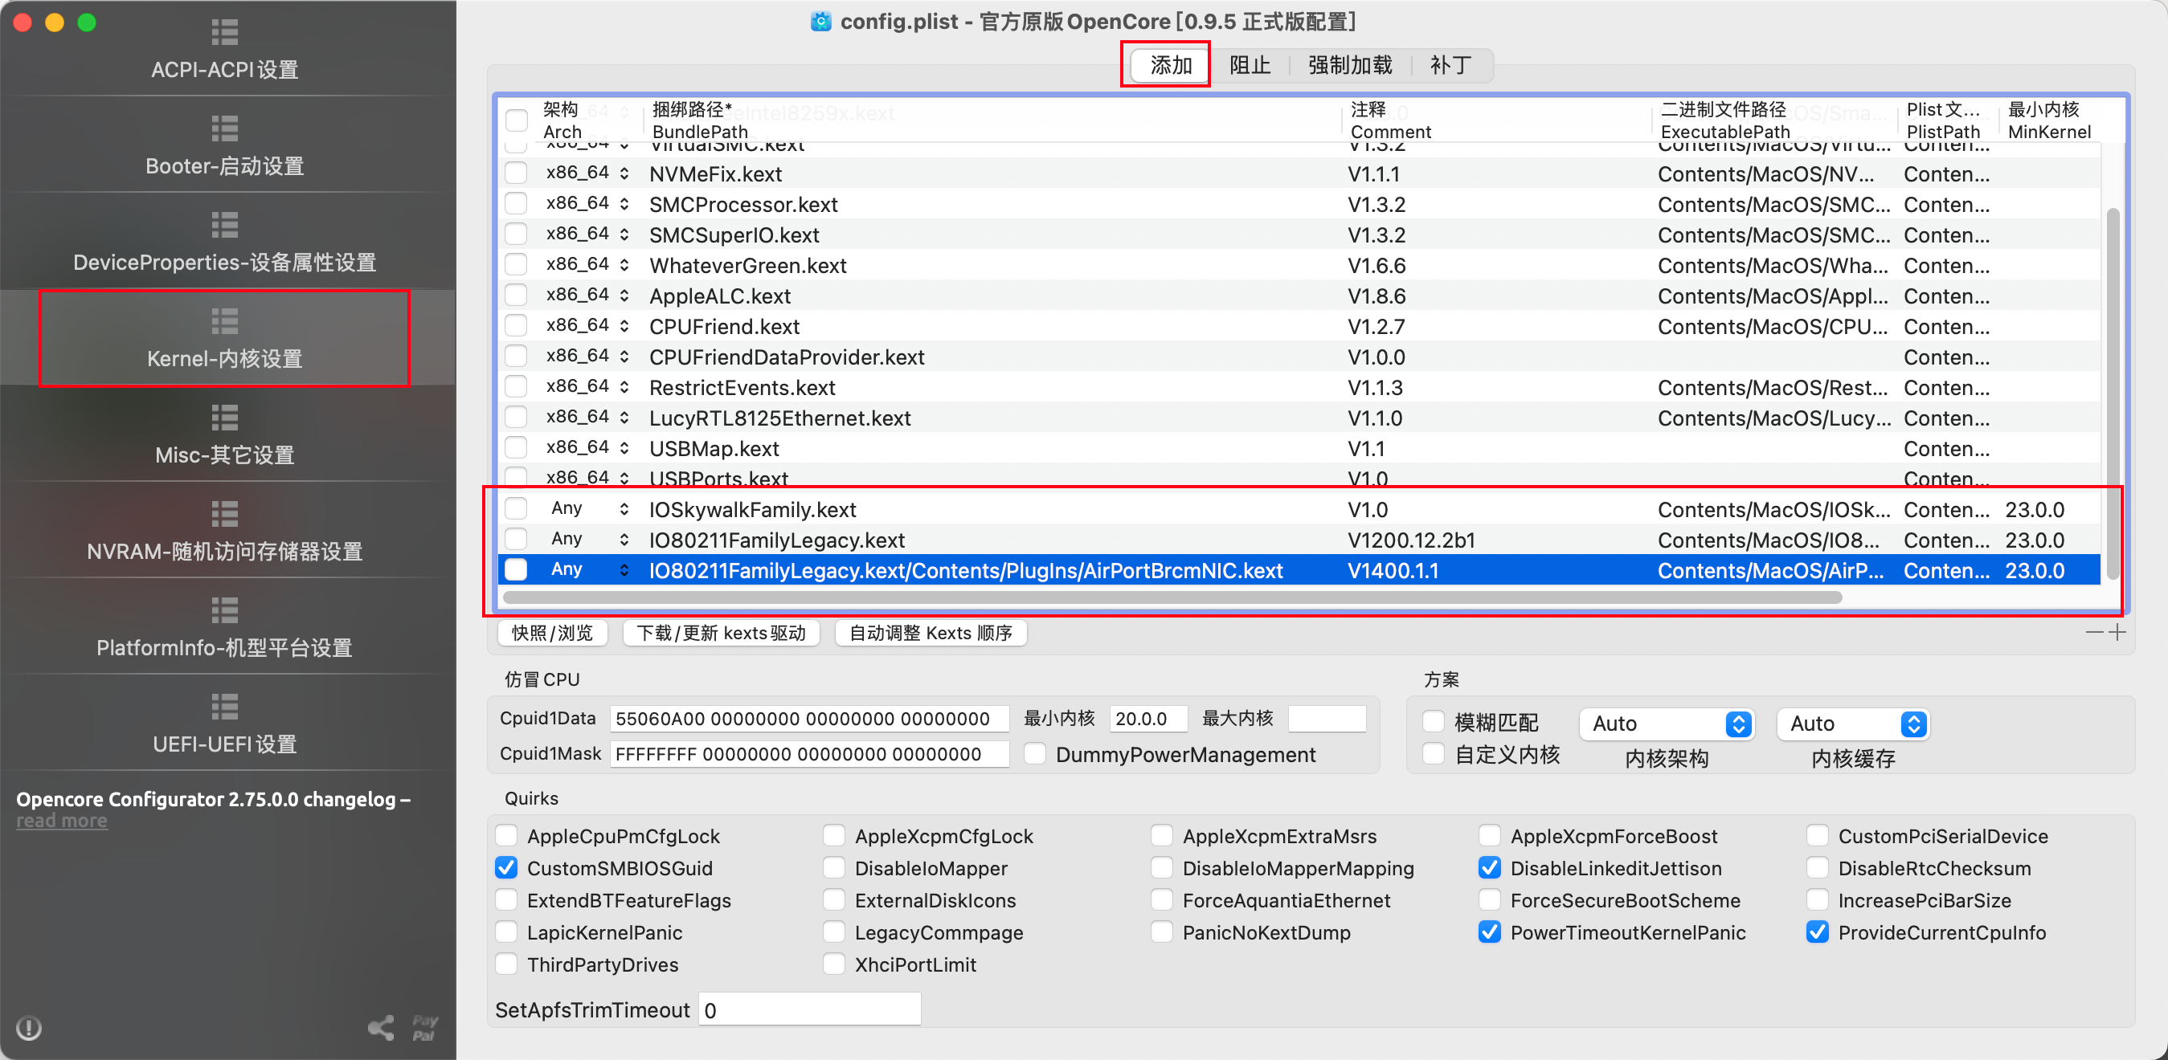Viewport: 2168px width, 1060px height.
Task: Change Arch stepper for IOSkywalkFamily.kext
Action: [624, 509]
